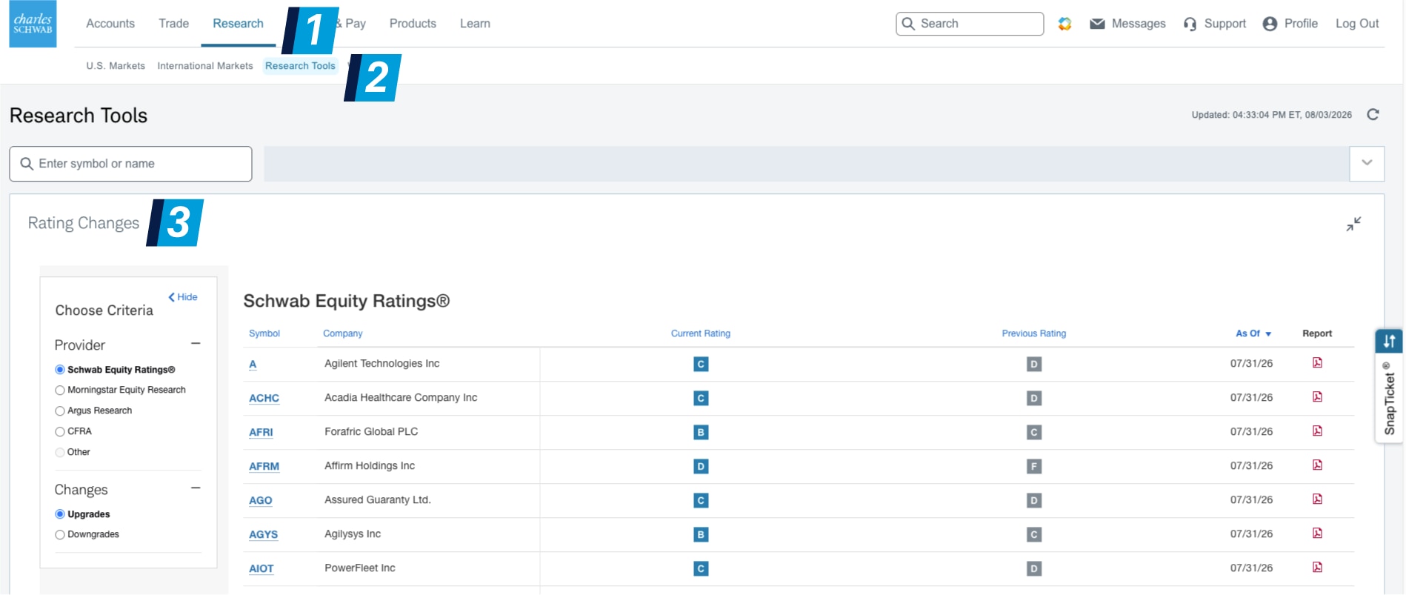This screenshot has width=1406, height=595.
Task: Hide the Choose Criteria panel
Action: coord(183,297)
